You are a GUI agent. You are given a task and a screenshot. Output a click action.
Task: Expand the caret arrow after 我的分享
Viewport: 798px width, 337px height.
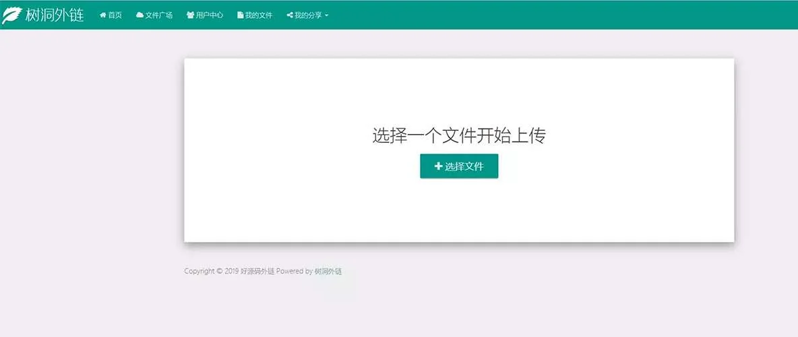pos(327,16)
